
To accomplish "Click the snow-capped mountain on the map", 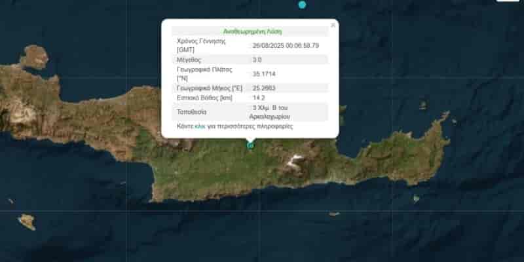I will pos(295,160).
